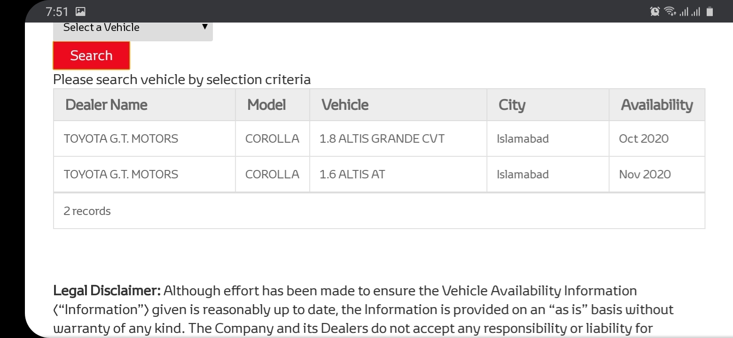
Task: Click the 2 records footer text
Action: click(x=87, y=211)
